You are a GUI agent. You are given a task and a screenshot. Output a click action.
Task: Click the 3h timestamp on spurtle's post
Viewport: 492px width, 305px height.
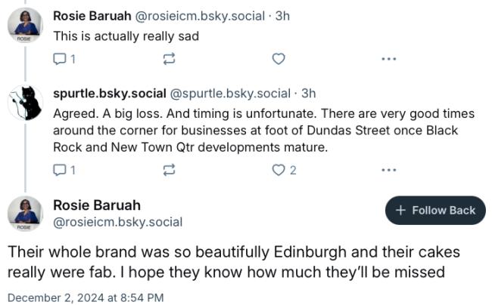pos(308,94)
